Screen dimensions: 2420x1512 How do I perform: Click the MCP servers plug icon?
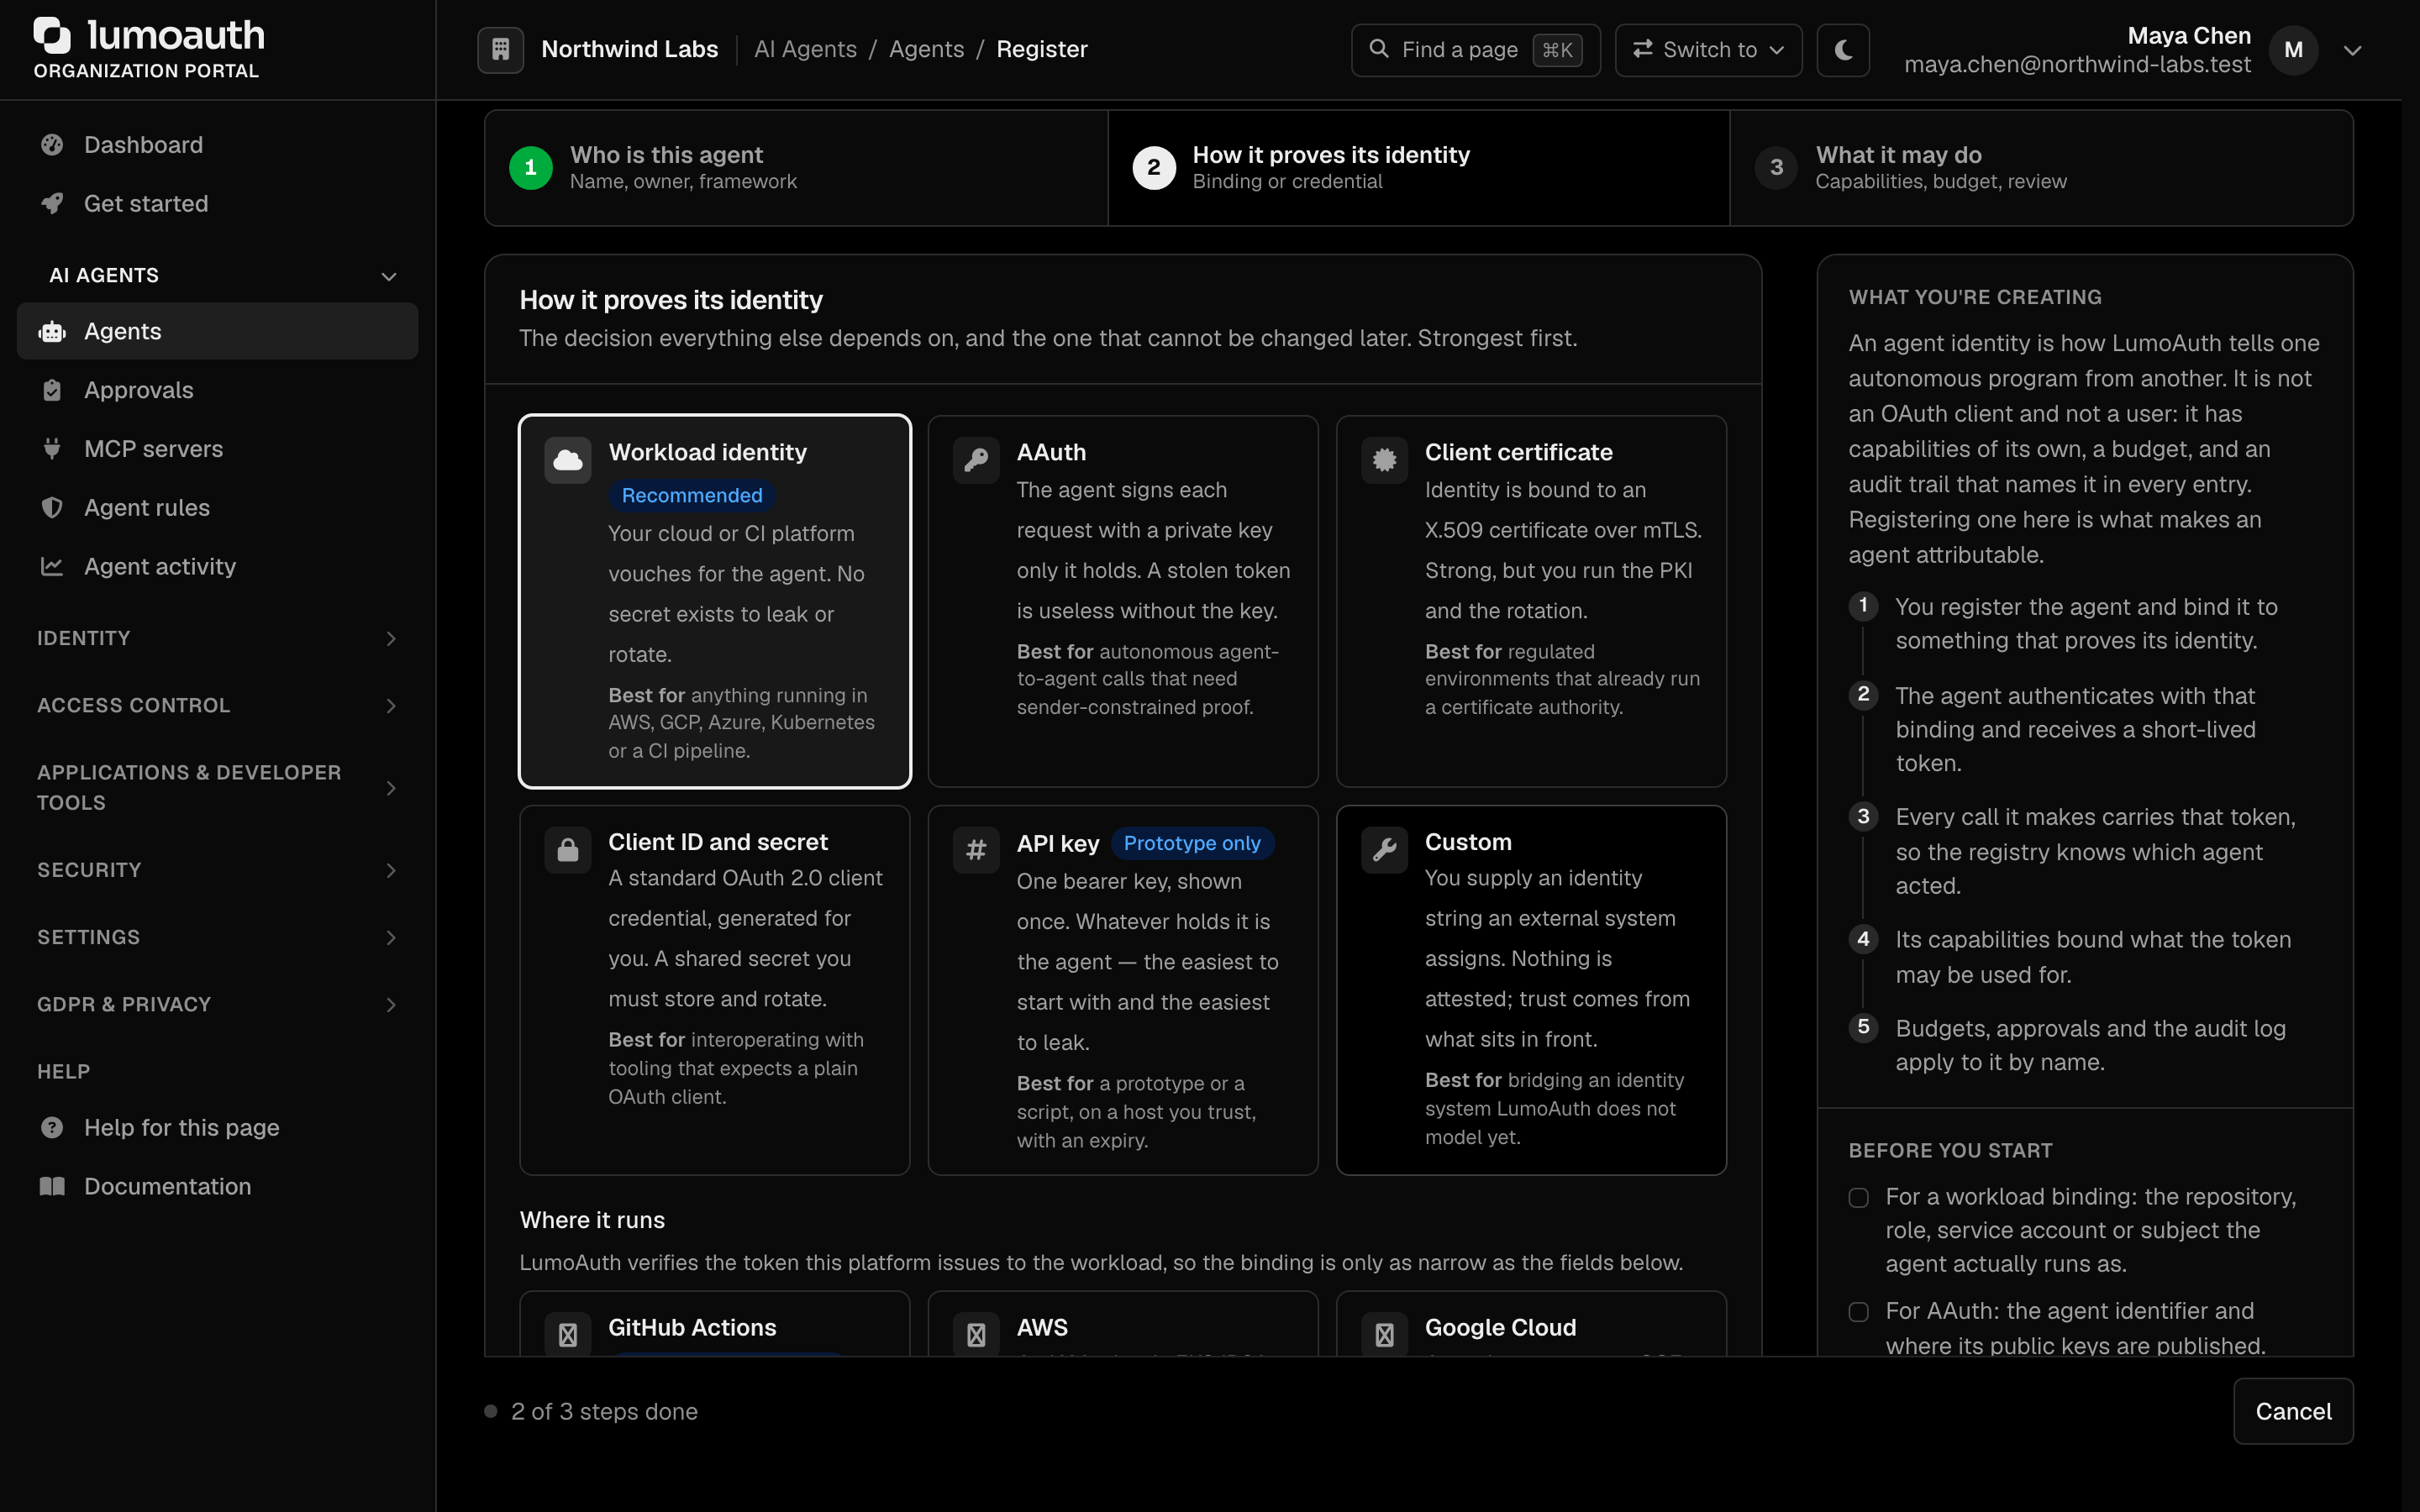52,448
